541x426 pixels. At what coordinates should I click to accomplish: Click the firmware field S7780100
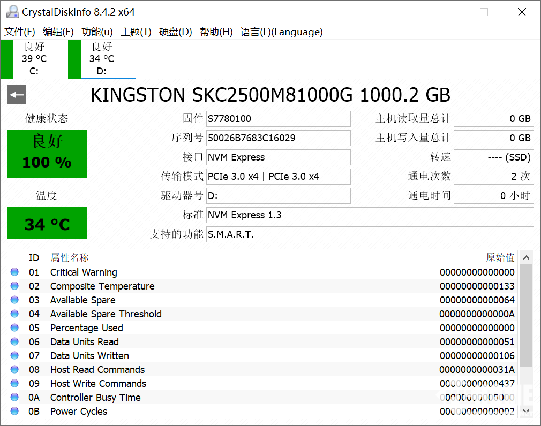coord(279,119)
